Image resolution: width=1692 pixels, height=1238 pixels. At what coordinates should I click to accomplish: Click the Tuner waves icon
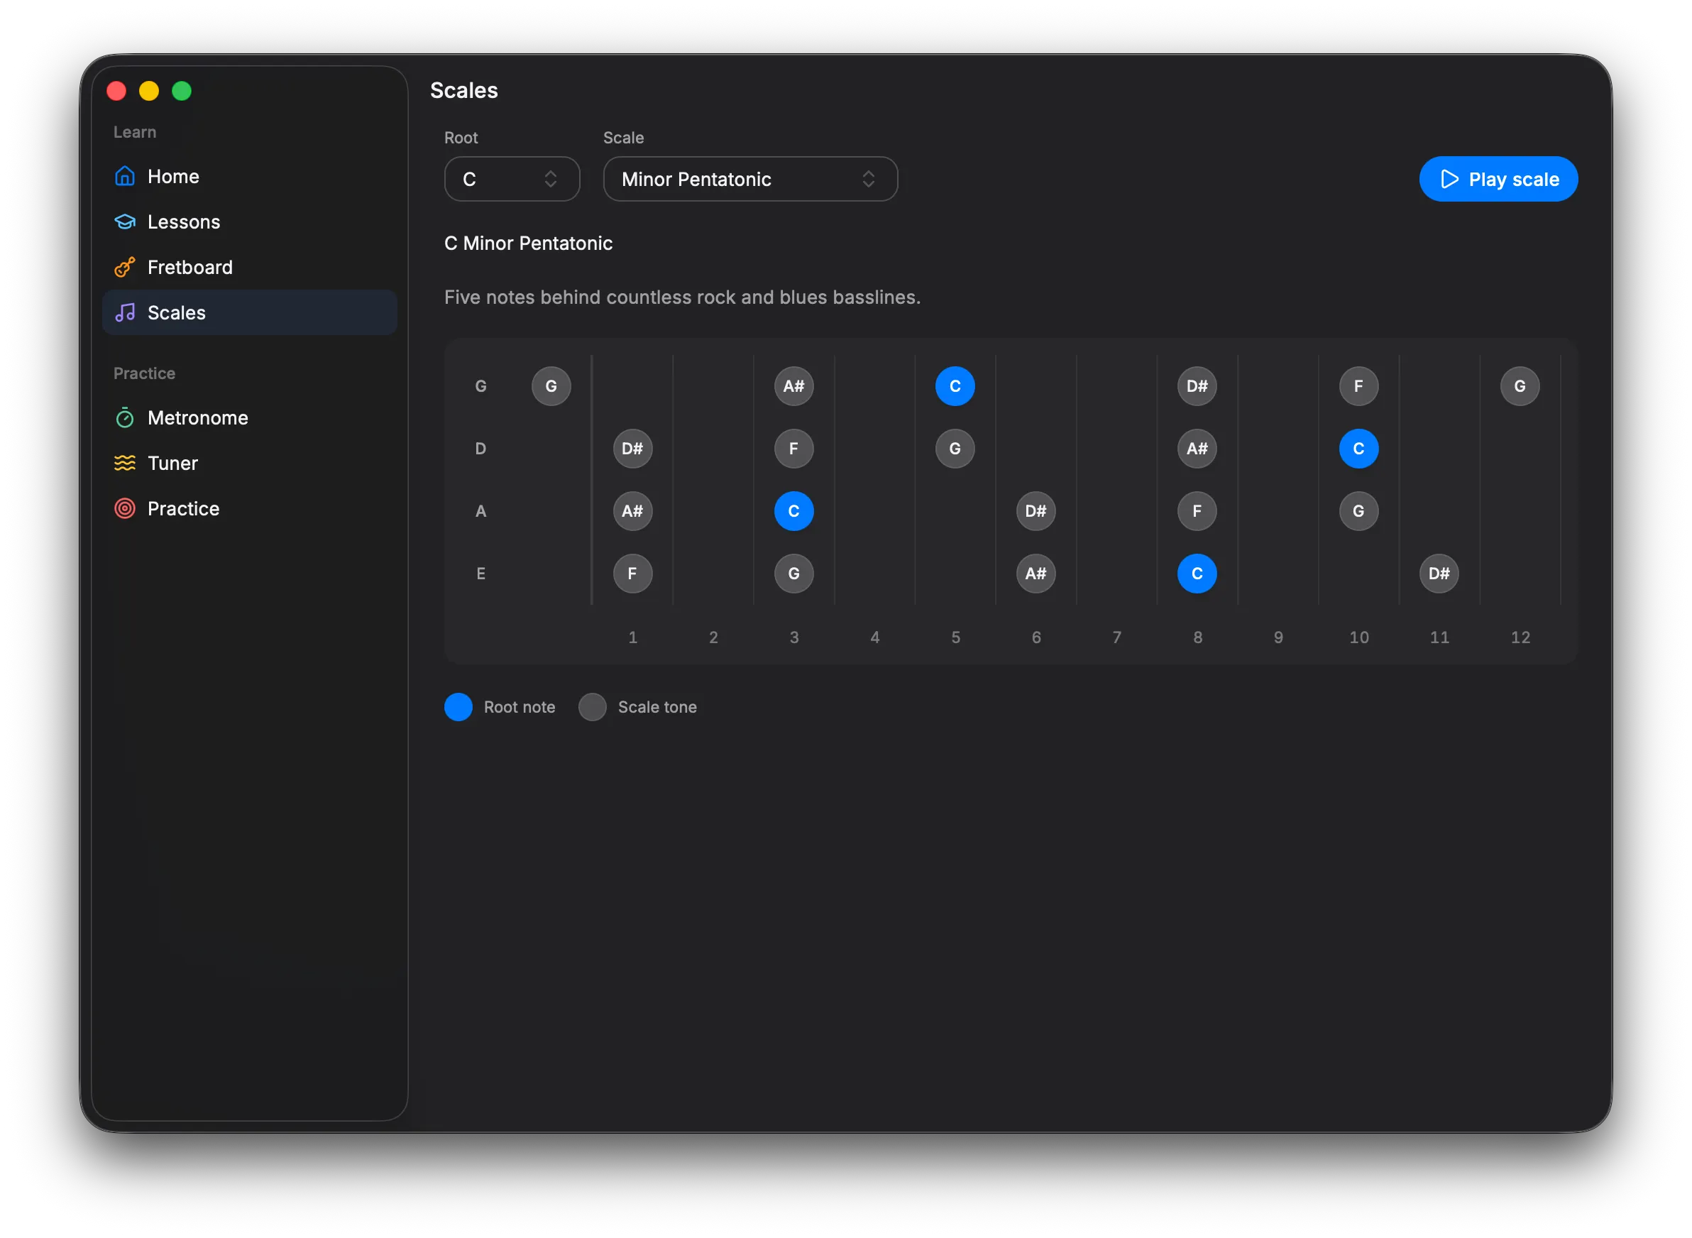click(x=125, y=463)
